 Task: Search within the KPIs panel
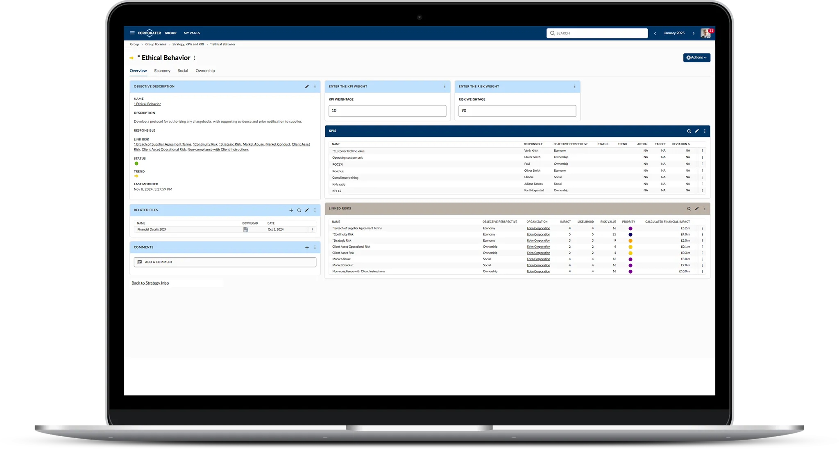(689, 131)
